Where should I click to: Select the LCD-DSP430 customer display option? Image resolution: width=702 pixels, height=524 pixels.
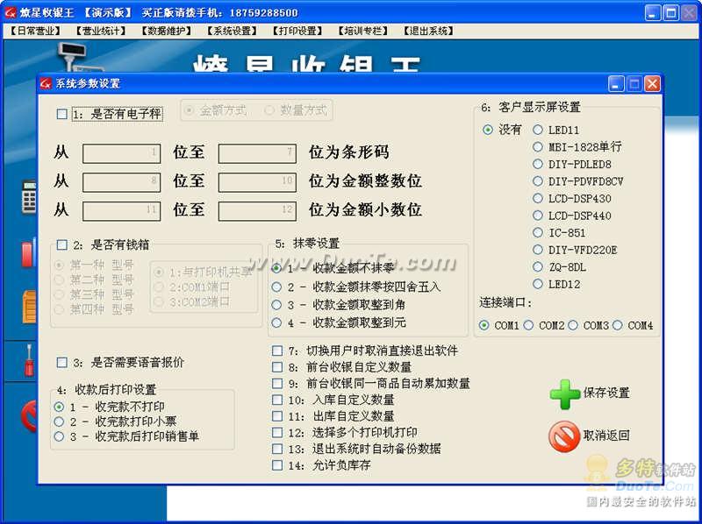point(538,199)
